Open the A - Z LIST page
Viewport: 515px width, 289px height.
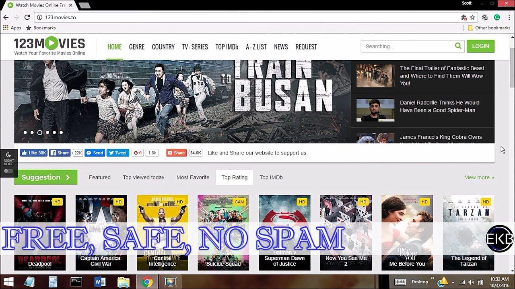click(x=256, y=47)
